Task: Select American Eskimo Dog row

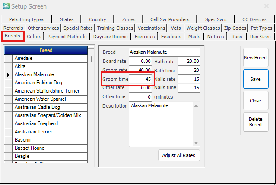Action: 50,83
